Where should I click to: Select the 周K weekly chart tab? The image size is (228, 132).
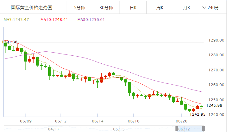[160, 8]
